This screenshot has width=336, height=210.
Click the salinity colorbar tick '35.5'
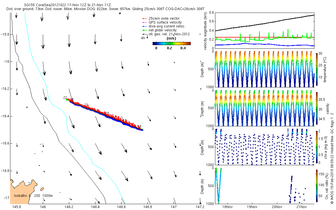(x=321, y=100)
